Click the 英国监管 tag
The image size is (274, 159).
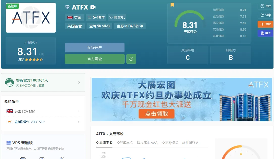[x=75, y=26]
